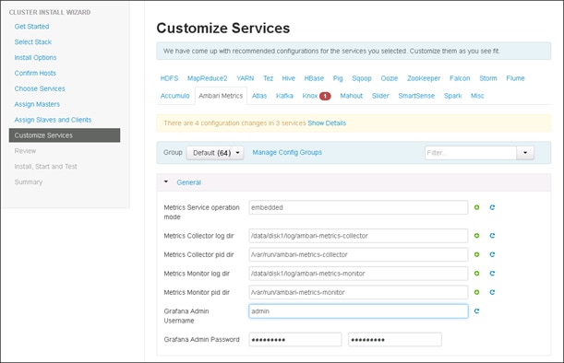Click the Grafana Admin Password confirmation field

[x=395, y=340]
